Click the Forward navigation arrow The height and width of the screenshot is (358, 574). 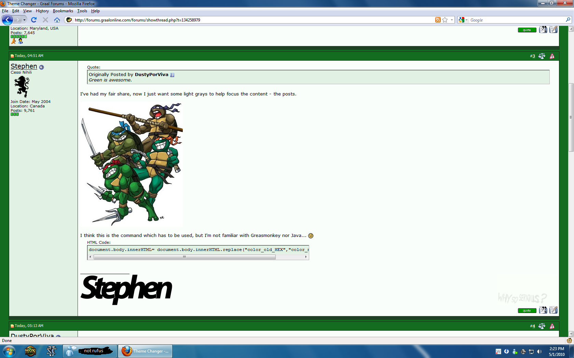[x=18, y=20]
